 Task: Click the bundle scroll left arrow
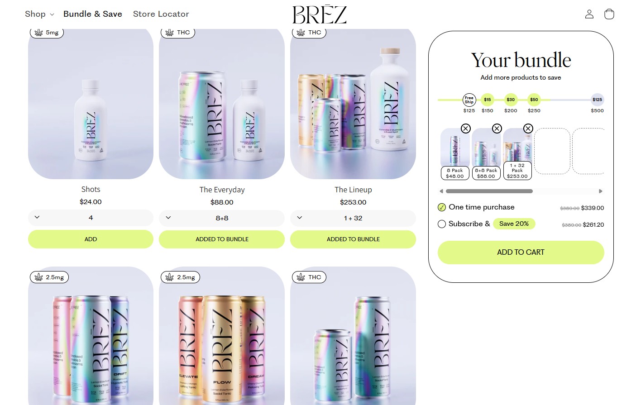tap(441, 191)
